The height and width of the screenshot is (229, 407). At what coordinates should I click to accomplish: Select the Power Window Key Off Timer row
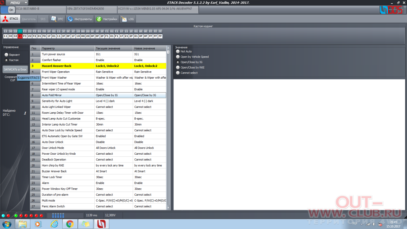tap(98, 189)
